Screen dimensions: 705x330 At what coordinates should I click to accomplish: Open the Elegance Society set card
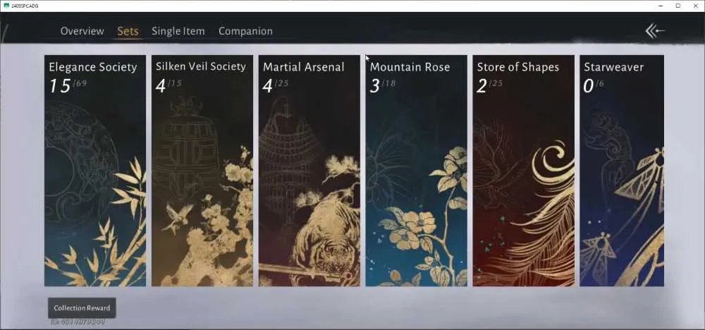[95, 171]
